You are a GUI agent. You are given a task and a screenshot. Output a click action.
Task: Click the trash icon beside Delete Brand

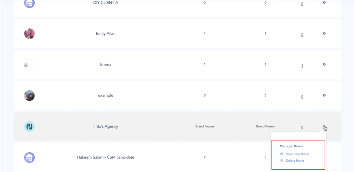click(x=281, y=161)
